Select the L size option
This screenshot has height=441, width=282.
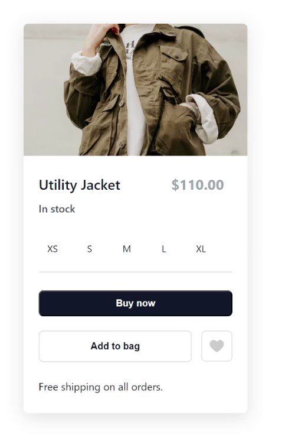tap(163, 249)
